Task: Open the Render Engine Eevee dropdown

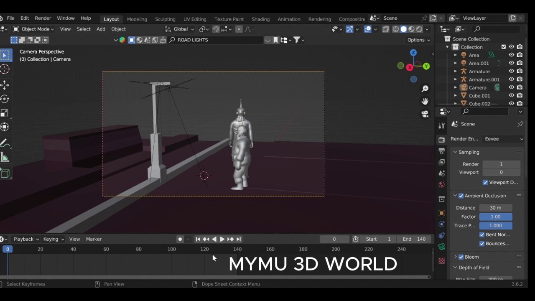Action: 503,139
